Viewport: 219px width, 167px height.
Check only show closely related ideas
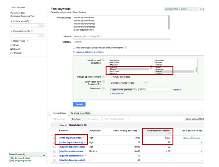tap(74, 48)
